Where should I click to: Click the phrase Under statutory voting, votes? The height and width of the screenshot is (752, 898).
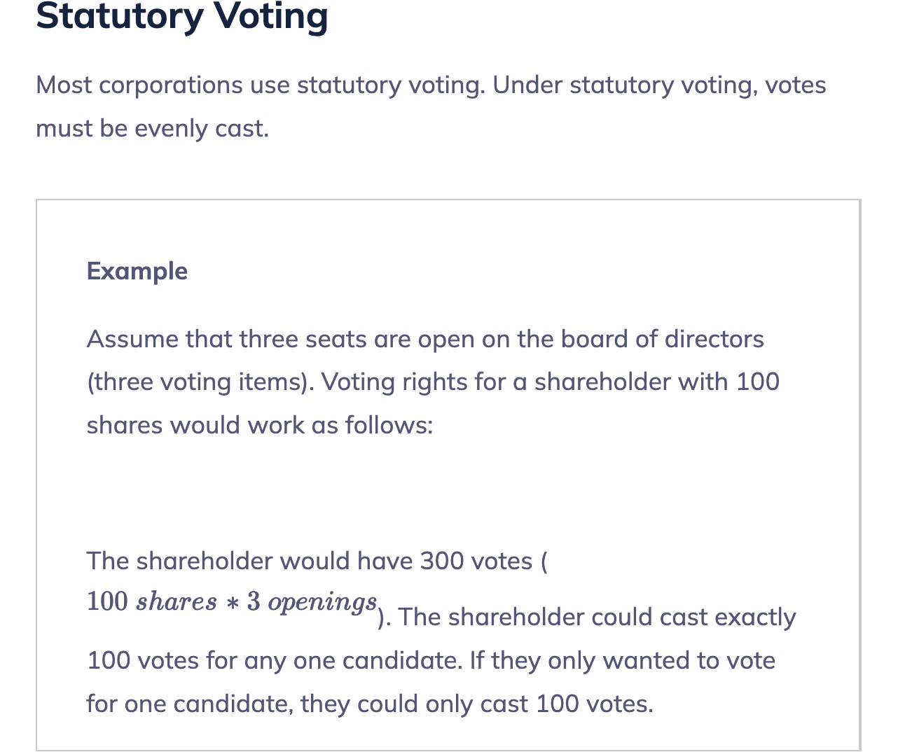click(x=660, y=85)
